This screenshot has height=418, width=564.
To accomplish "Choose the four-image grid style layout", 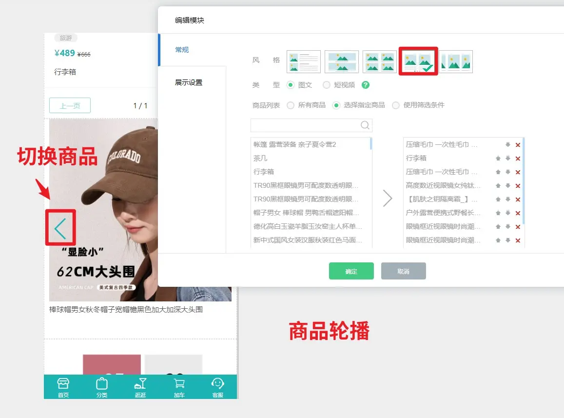I will pyautogui.click(x=380, y=61).
